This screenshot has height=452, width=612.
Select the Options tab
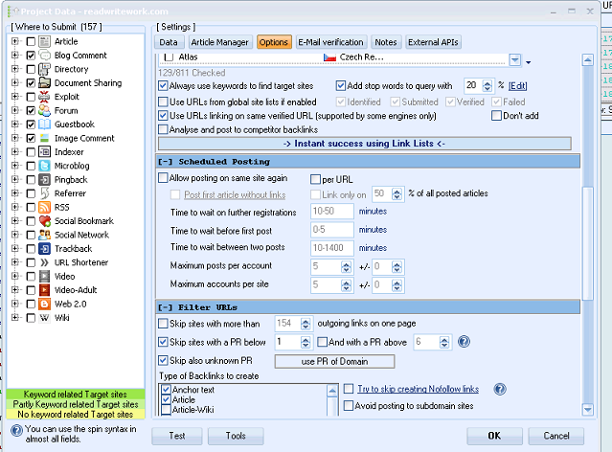pos(274,42)
